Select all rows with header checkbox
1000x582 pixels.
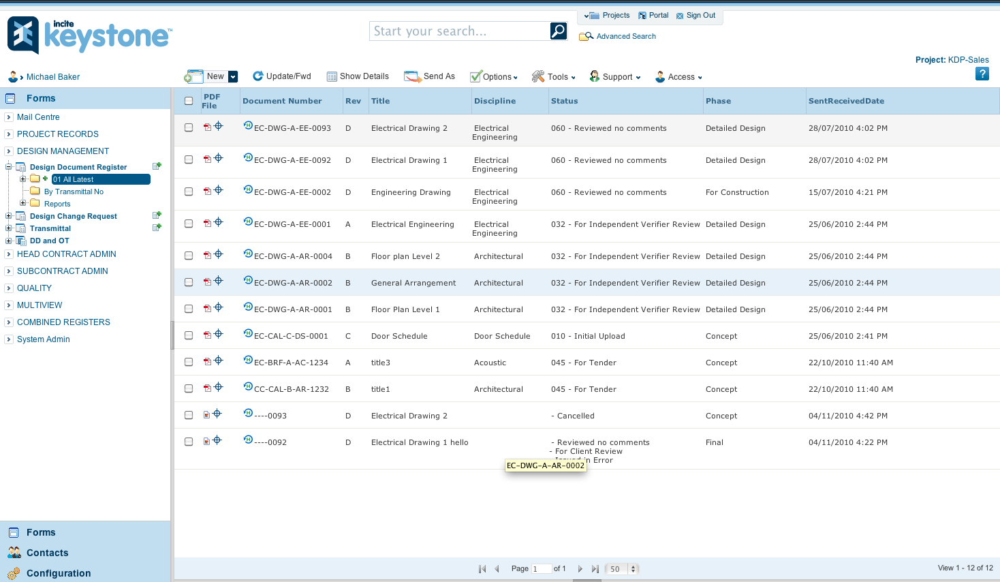189,101
